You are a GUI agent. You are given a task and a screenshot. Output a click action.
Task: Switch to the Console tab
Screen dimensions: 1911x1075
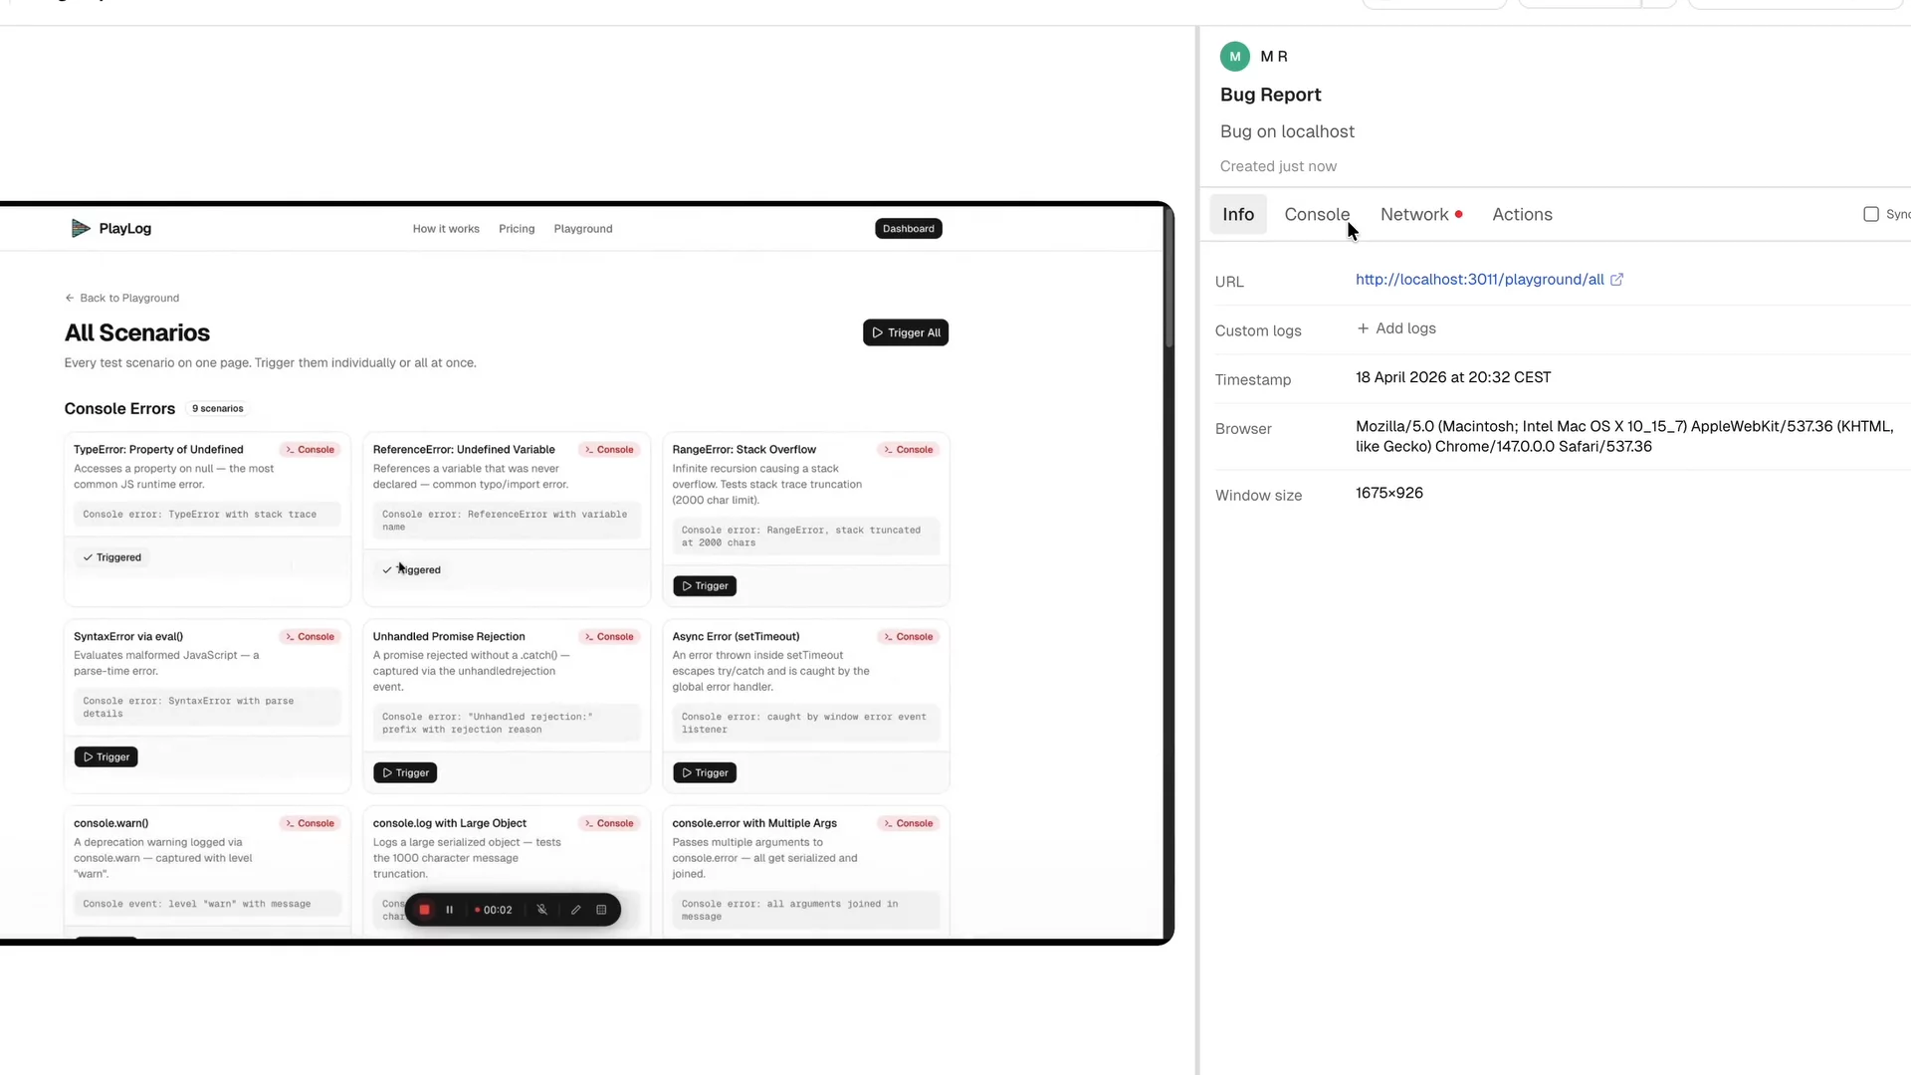tap(1317, 214)
